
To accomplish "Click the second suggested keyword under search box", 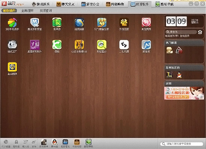I will tap(185, 36).
